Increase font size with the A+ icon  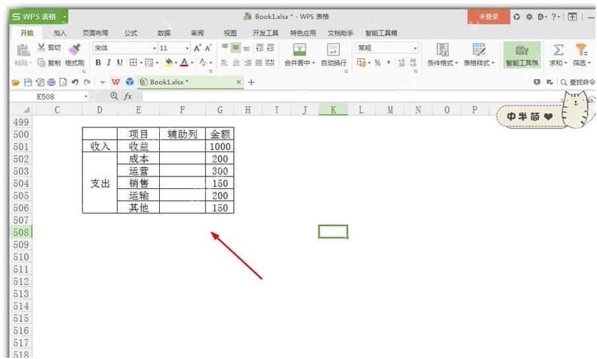197,48
